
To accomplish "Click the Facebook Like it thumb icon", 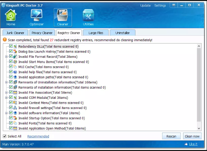I will 186,144.
